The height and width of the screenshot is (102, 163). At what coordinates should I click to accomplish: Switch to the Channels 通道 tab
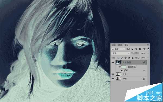[x=114, y=45]
